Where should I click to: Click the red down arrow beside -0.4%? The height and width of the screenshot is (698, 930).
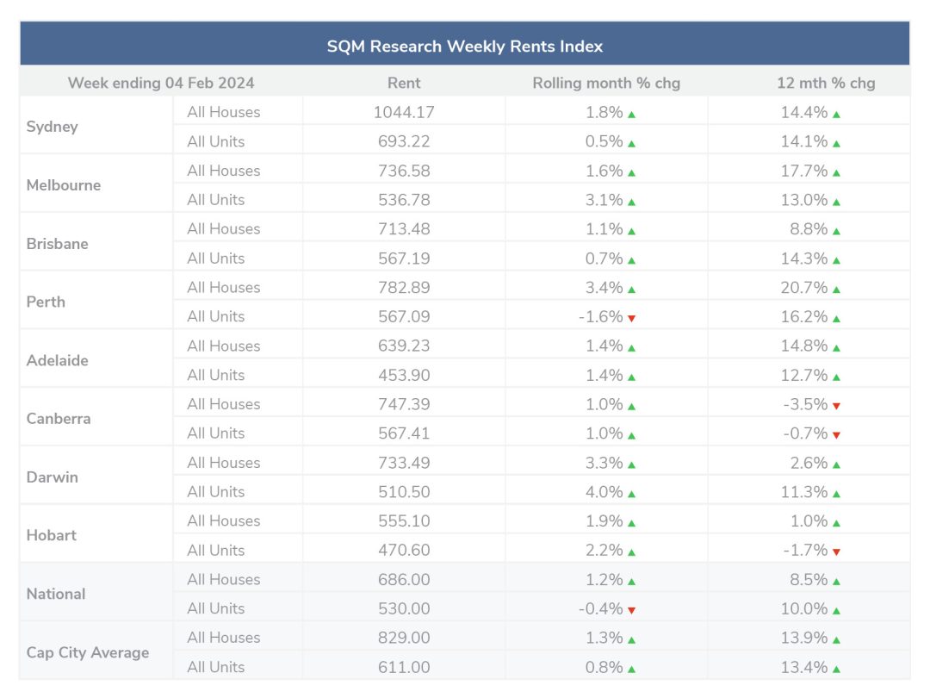(x=632, y=611)
